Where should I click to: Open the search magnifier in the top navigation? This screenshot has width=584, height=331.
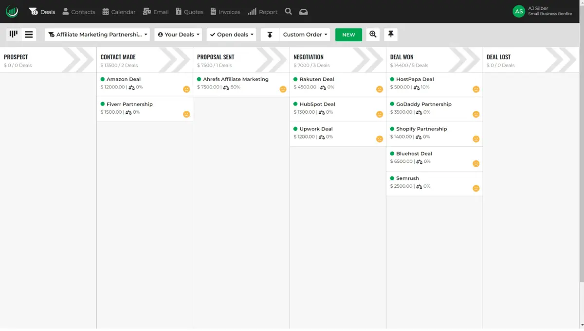click(x=289, y=11)
